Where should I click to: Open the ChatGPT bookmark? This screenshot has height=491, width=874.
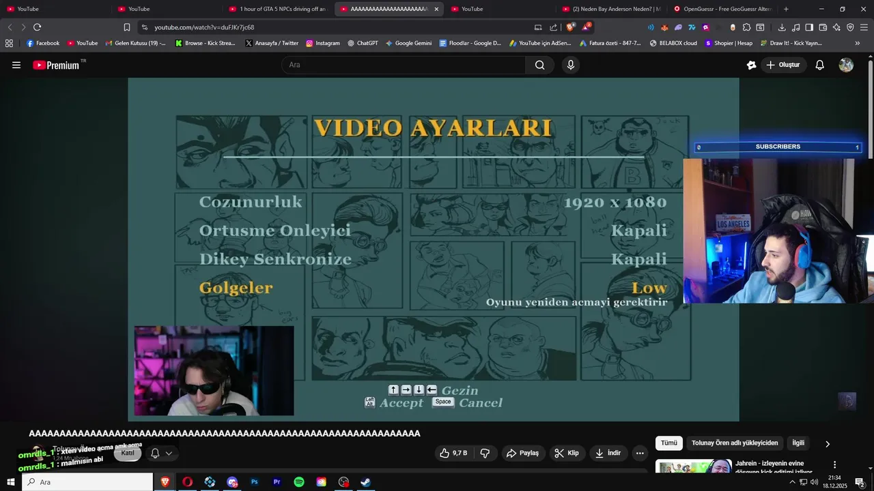click(363, 43)
